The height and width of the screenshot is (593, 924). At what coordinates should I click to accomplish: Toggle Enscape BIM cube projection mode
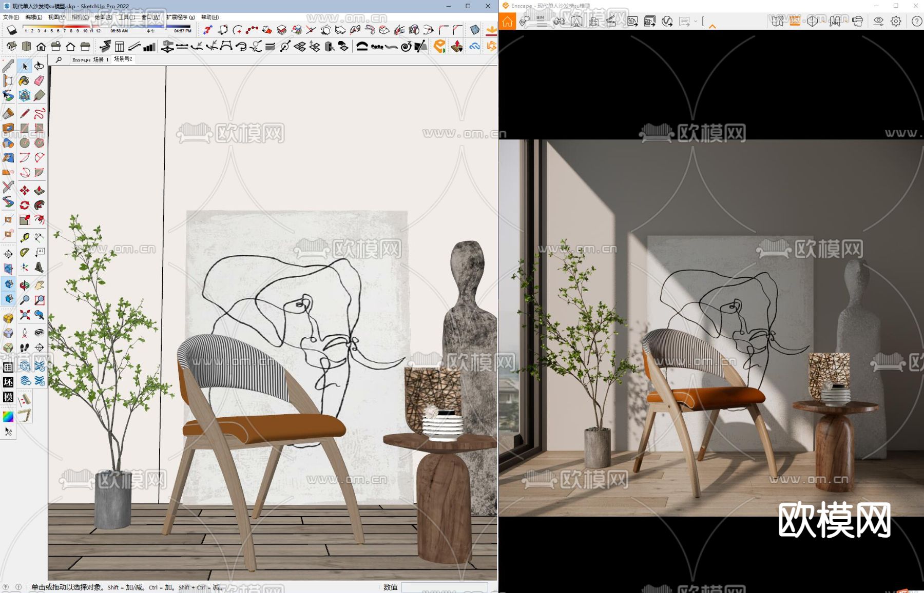pos(812,21)
